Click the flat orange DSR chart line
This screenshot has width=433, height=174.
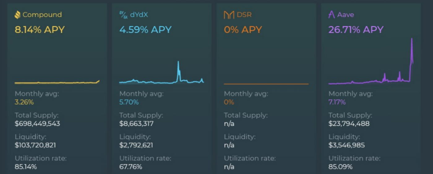coord(266,84)
